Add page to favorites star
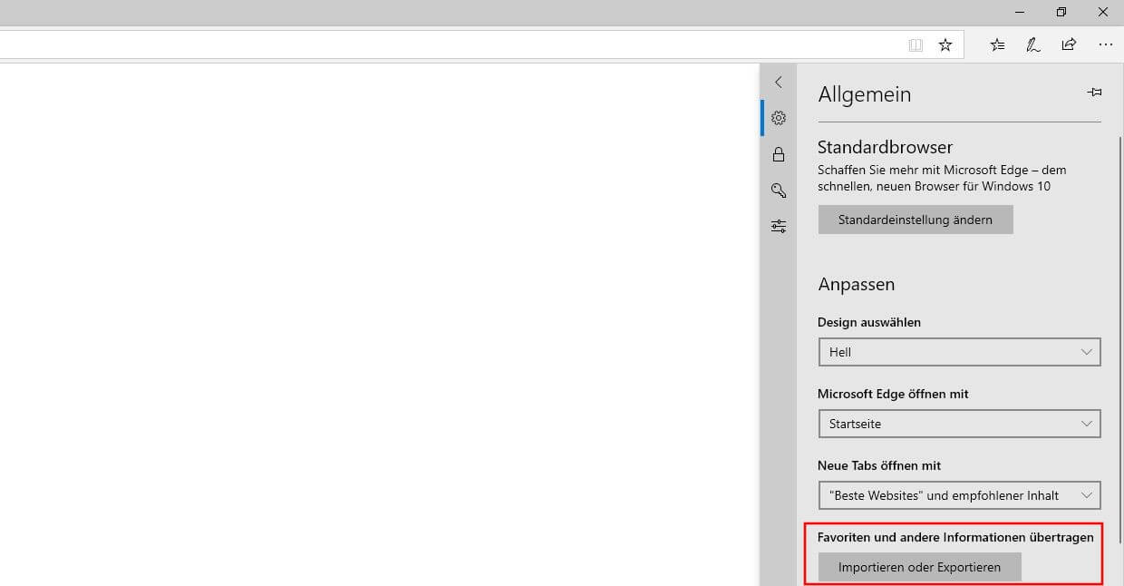Viewport: 1124px width, 586px height. point(945,44)
